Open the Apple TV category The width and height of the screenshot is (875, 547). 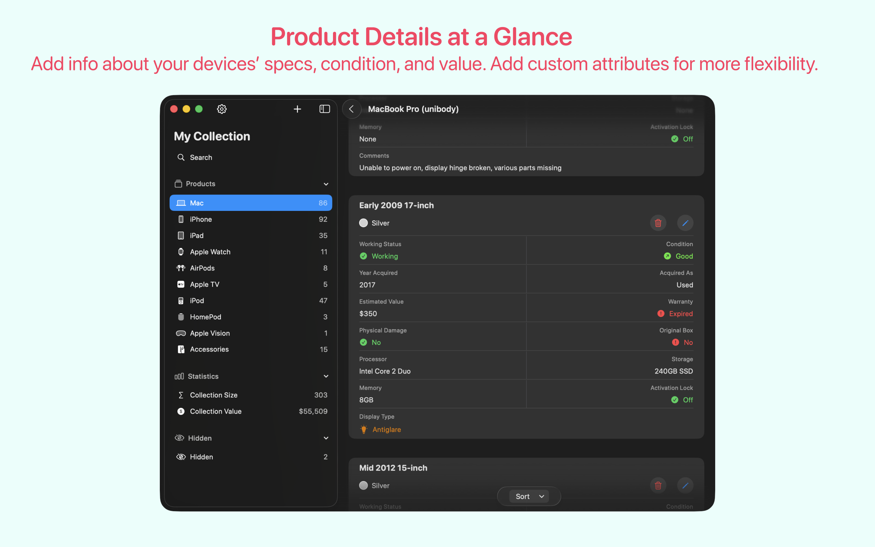[251, 284]
